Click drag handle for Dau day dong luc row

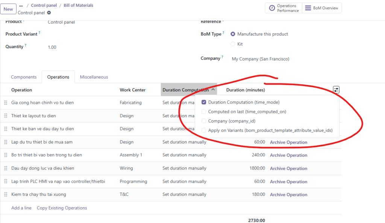pyautogui.click(x=6, y=168)
